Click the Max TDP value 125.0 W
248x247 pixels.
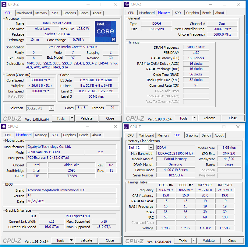83,29
